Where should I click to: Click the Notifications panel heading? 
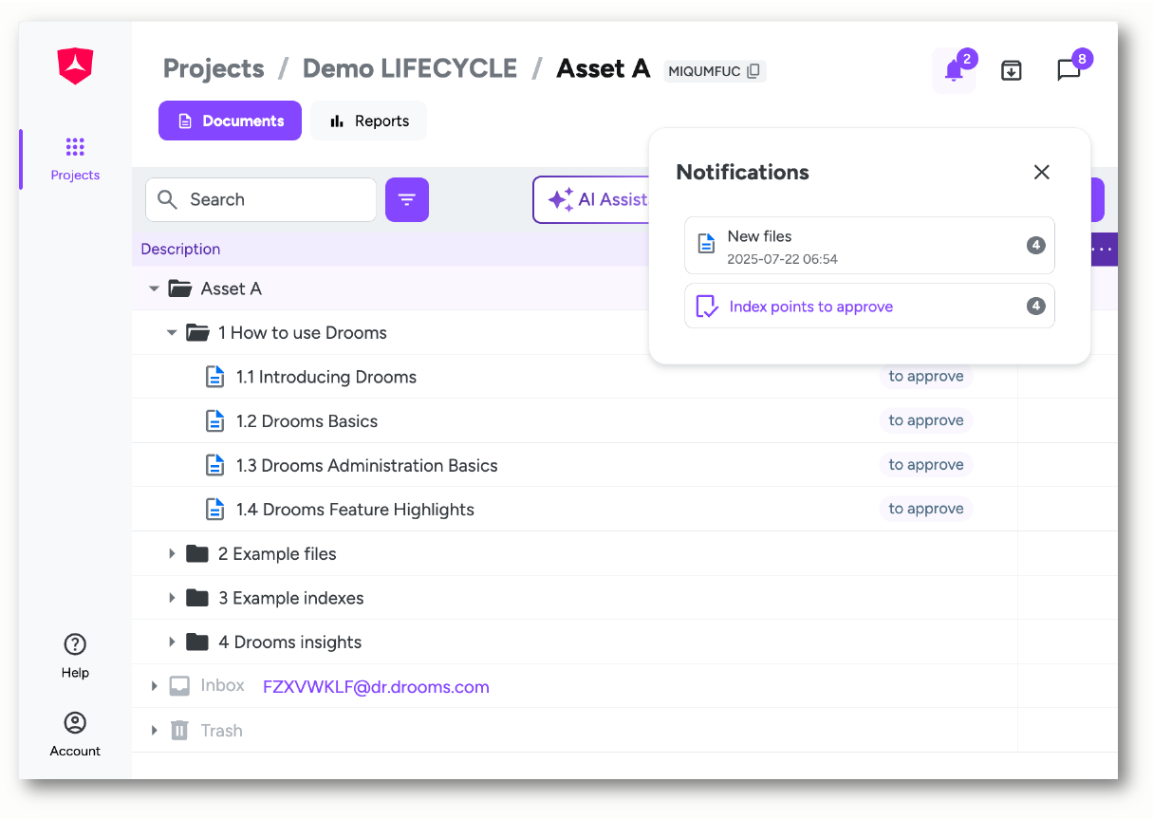[x=742, y=172]
